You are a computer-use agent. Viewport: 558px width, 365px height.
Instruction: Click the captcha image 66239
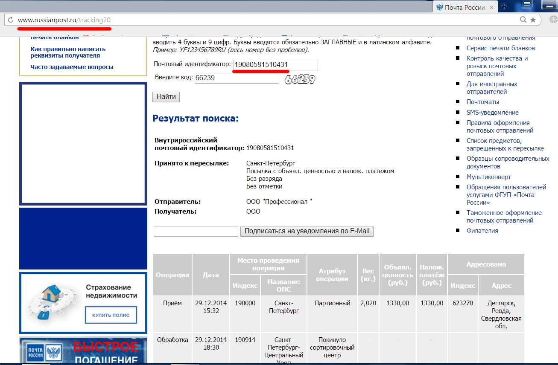(300, 79)
